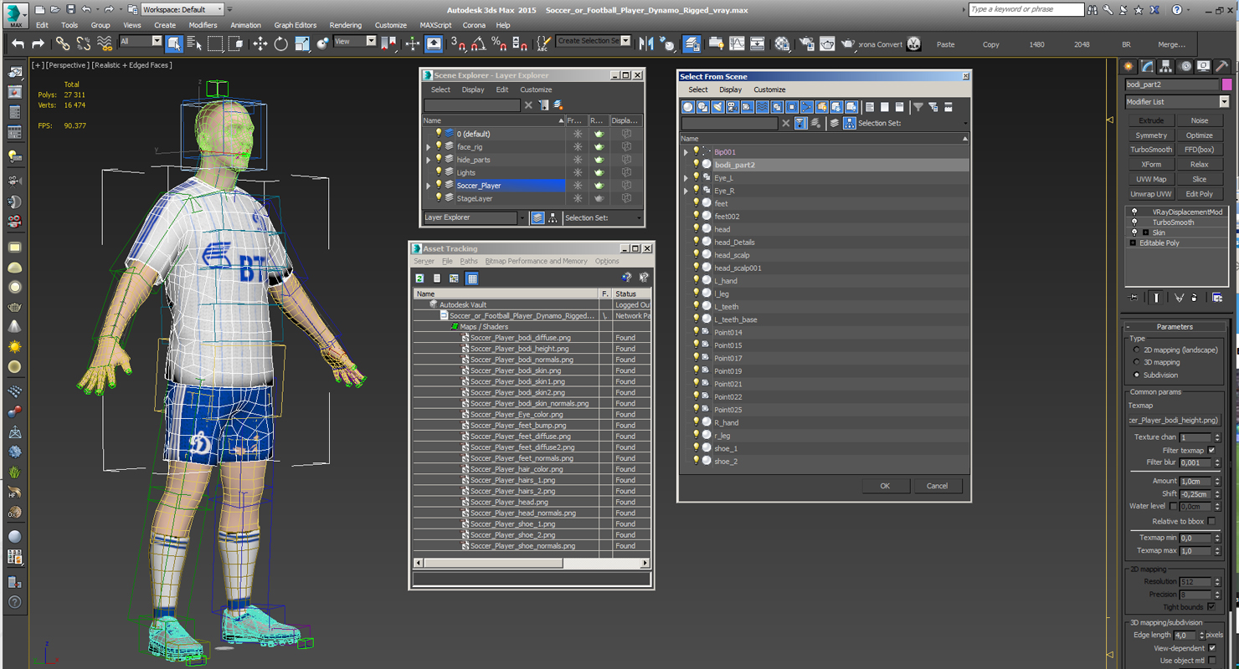Open the MAXScript menu
1239x669 pixels.
click(x=436, y=25)
